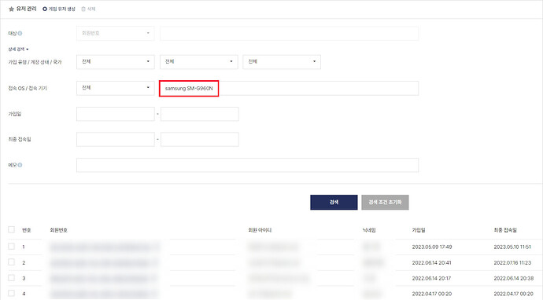543x300 pixels.
Task: Click the 검색 조건 초기화 reset button
Action: [385, 202]
